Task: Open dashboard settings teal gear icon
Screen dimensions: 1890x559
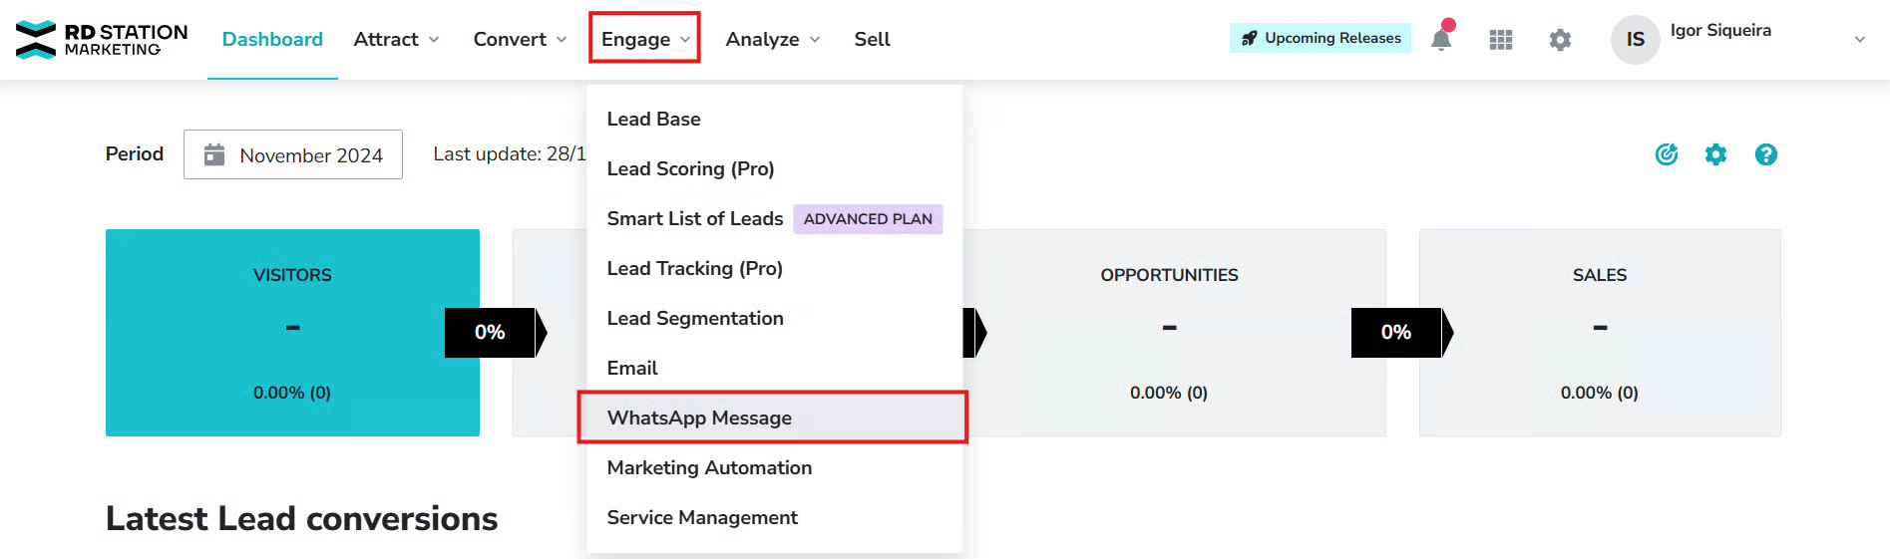Action: click(x=1715, y=154)
